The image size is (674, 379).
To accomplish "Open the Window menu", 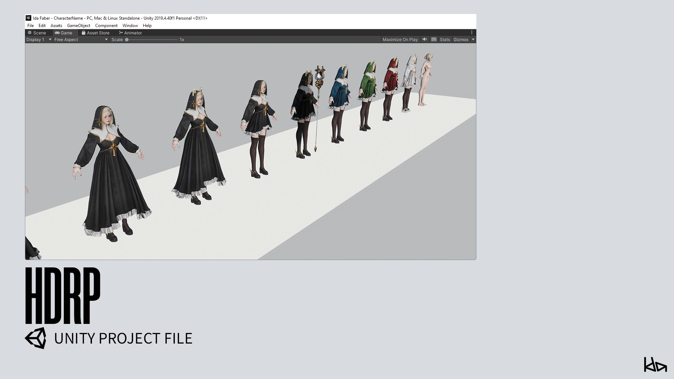I will 130,26.
